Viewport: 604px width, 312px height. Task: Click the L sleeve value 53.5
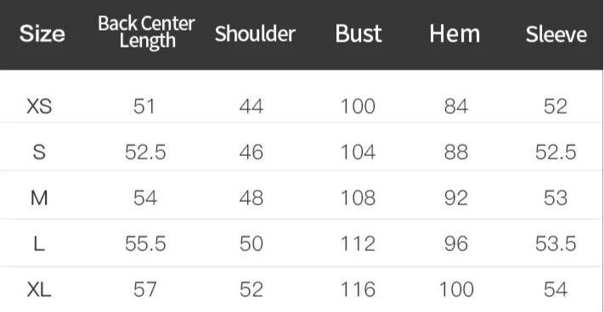click(x=556, y=244)
